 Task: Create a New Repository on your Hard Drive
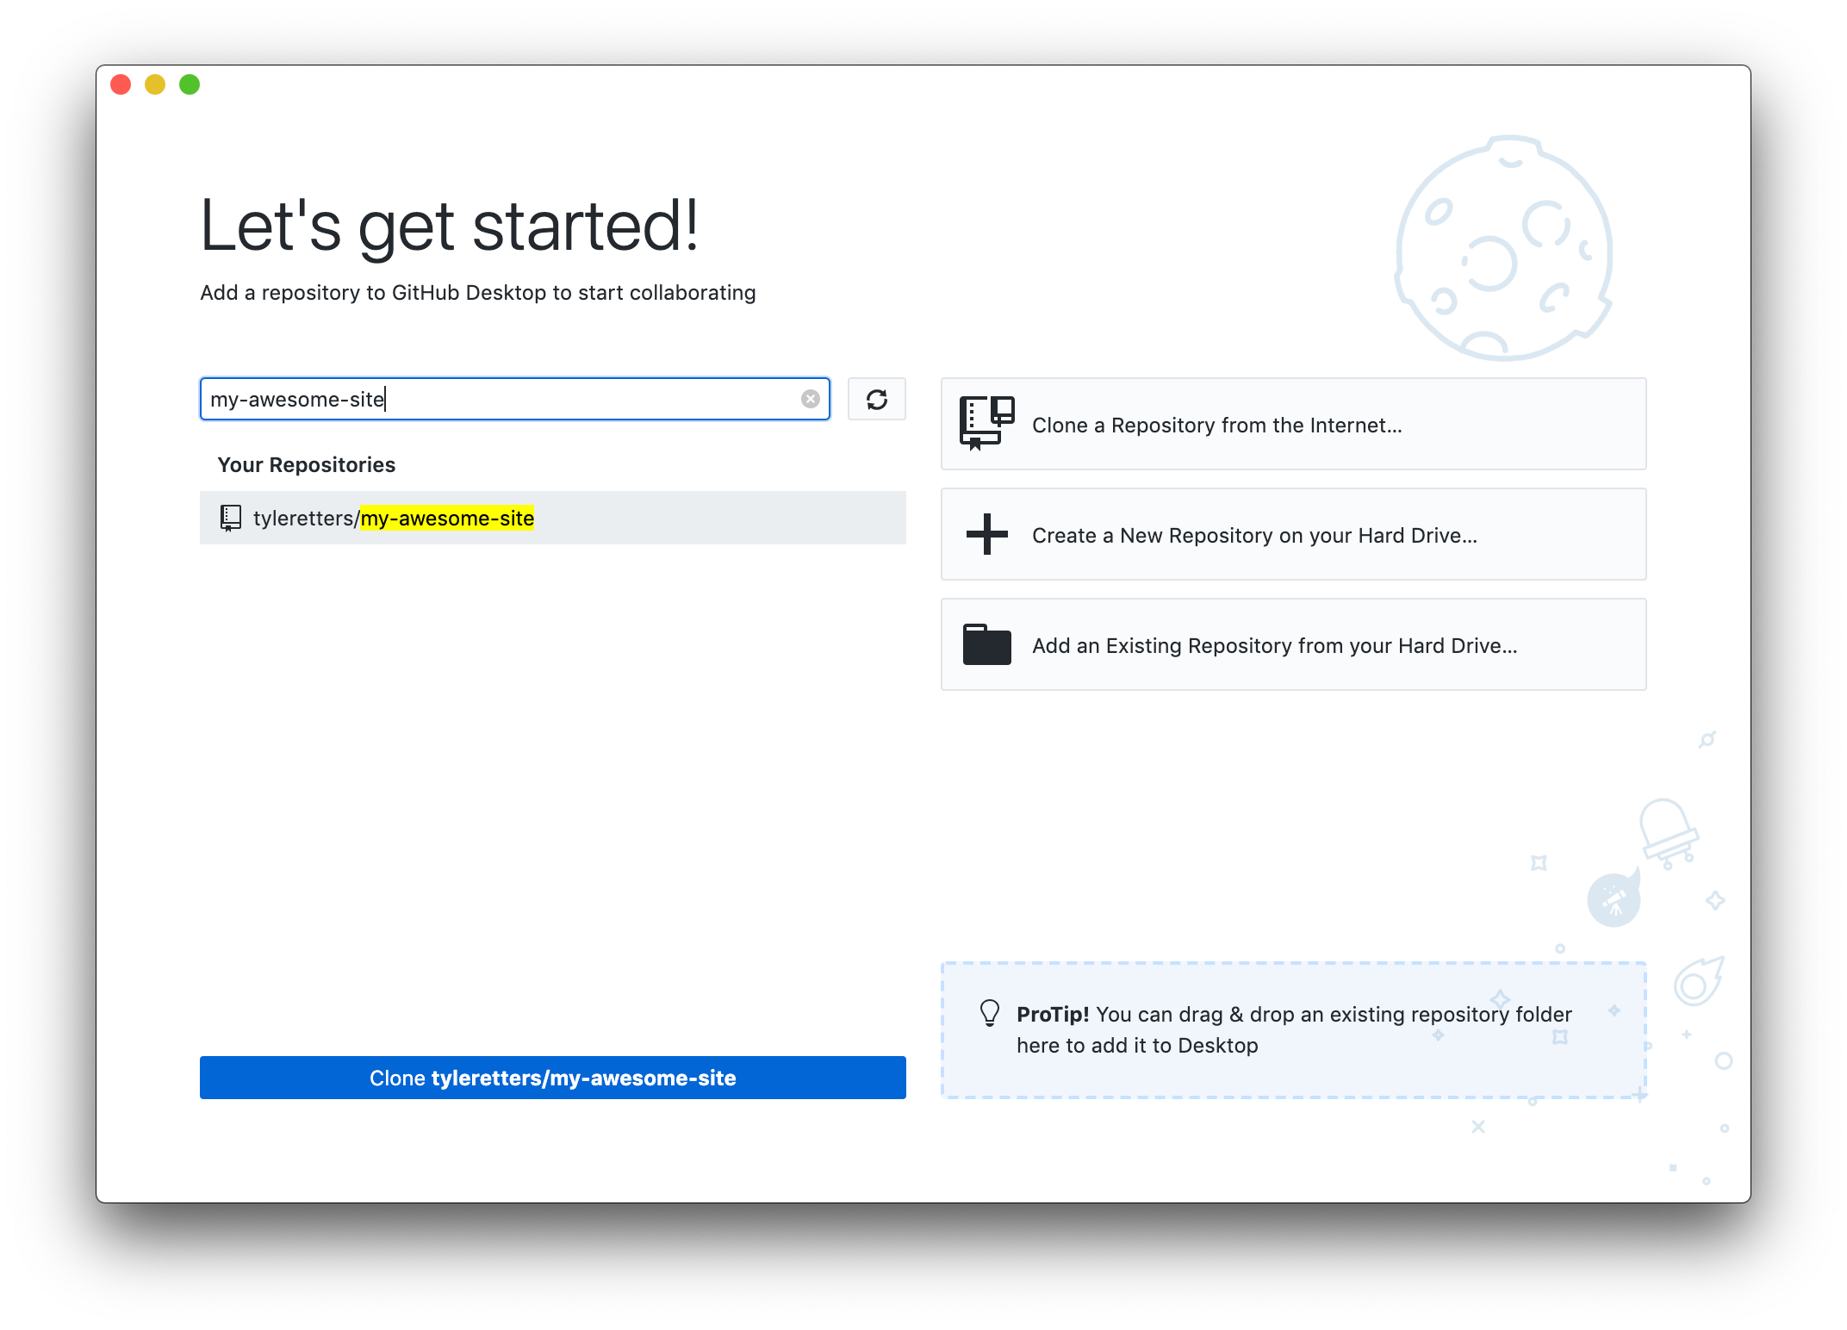click(x=1293, y=534)
